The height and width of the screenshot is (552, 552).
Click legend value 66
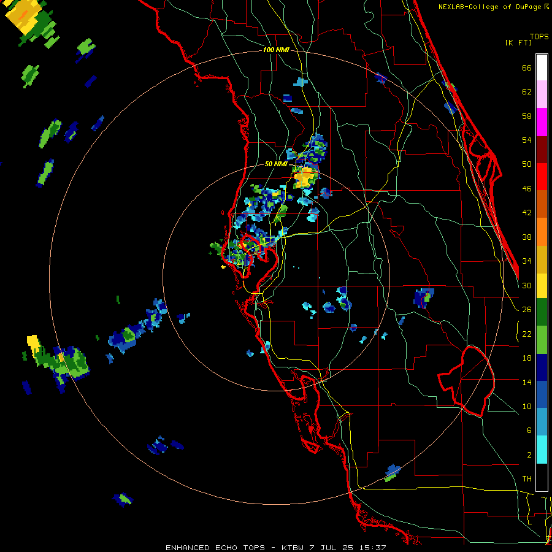tap(527, 68)
